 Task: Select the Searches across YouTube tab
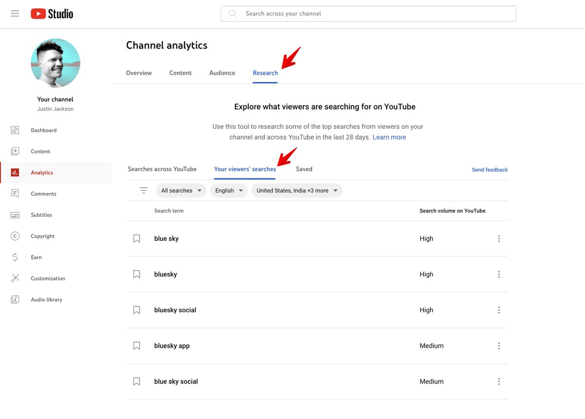pos(162,169)
